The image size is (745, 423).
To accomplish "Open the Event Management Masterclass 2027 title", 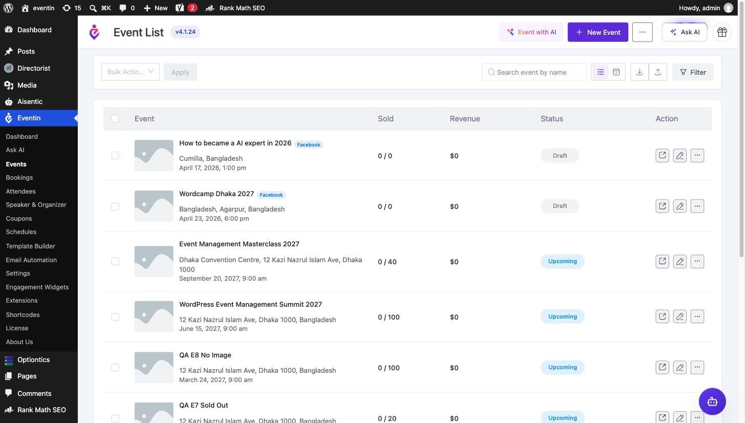I will pos(239,244).
